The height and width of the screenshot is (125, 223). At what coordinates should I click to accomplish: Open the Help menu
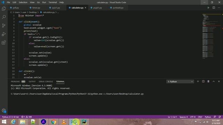pyautogui.click(x=61, y=2)
